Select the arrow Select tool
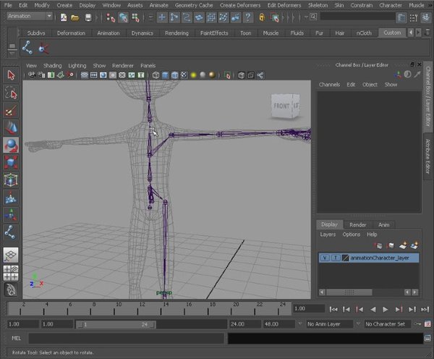 [x=11, y=75]
